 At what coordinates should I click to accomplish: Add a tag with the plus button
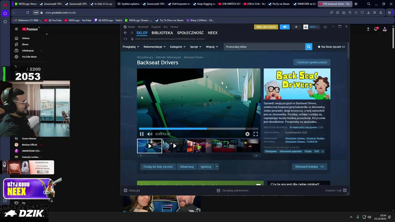(323, 151)
